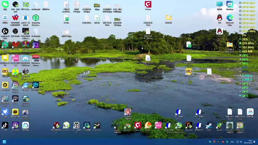Open the purple screen-cast shortcut icon
The image size is (258, 145).
[x=36, y=45]
